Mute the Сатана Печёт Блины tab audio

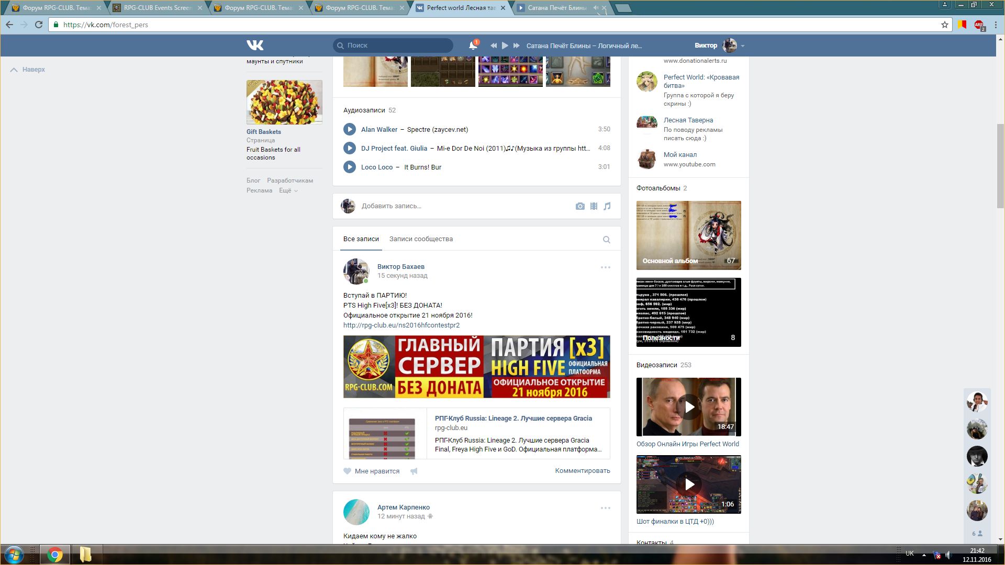tap(595, 8)
